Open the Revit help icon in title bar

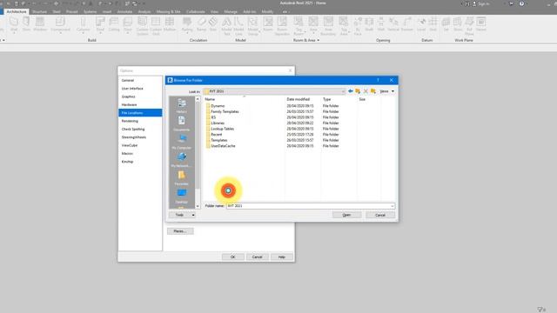521,3
